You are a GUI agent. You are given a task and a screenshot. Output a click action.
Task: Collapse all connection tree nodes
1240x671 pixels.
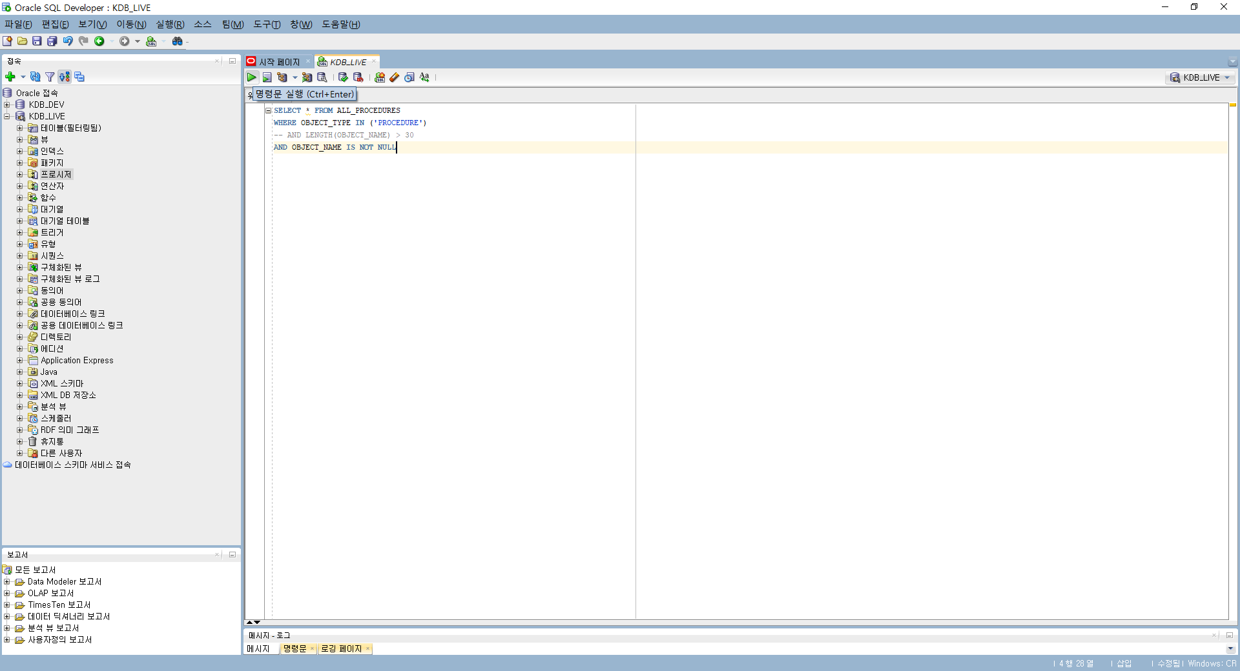click(x=79, y=77)
